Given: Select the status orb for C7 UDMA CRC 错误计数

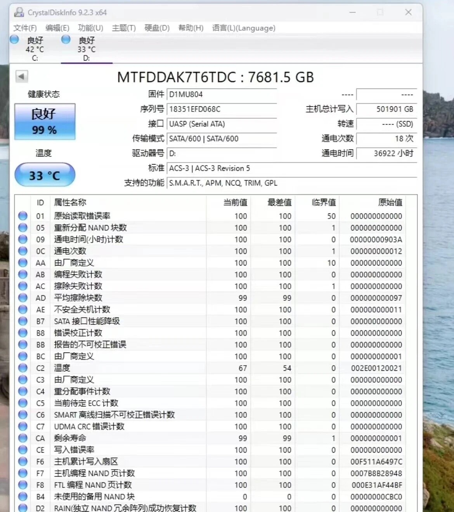Looking at the screenshot, I should [x=23, y=426].
